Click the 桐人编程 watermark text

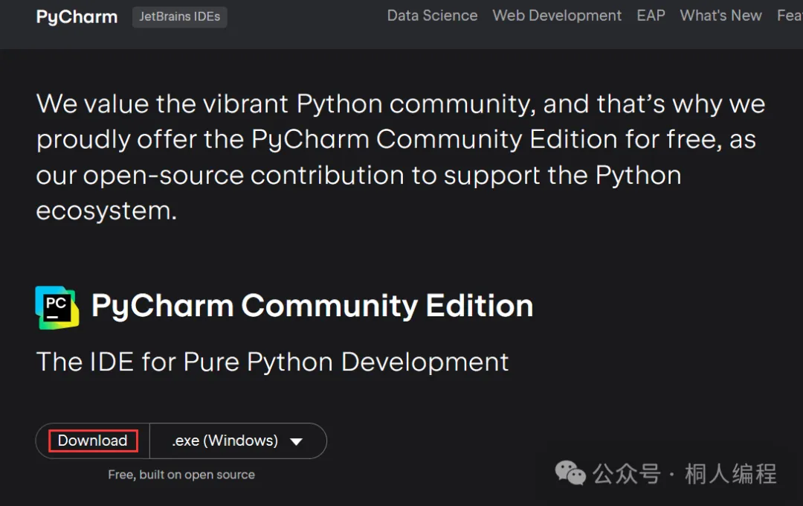coord(730,473)
